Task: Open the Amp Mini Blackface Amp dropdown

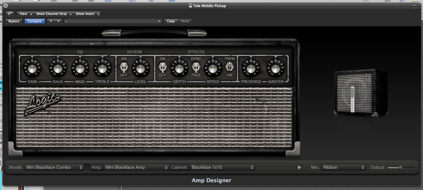Action: point(136,167)
